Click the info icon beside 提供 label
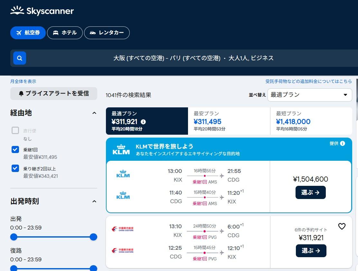 click(x=343, y=143)
